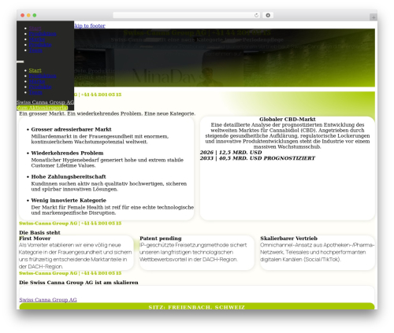Click text 'IP-geschützte Freisetzungsmethode sichert'
The width and height of the screenshot is (394, 333).
[193, 252]
